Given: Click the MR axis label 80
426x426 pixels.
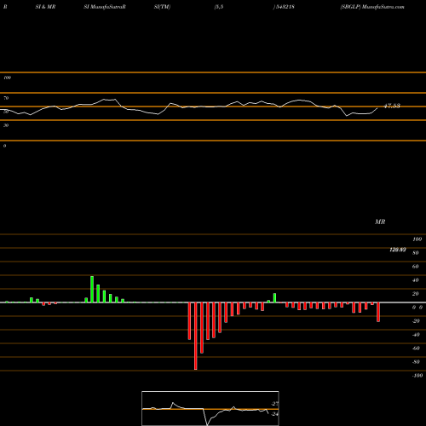Looking at the screenshot, I should tap(415, 253).
